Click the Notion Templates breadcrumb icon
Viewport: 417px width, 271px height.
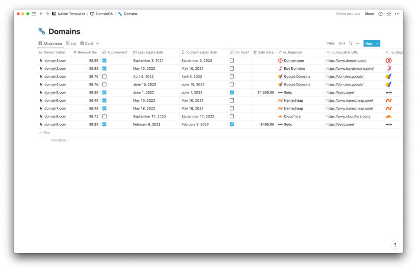(54, 14)
